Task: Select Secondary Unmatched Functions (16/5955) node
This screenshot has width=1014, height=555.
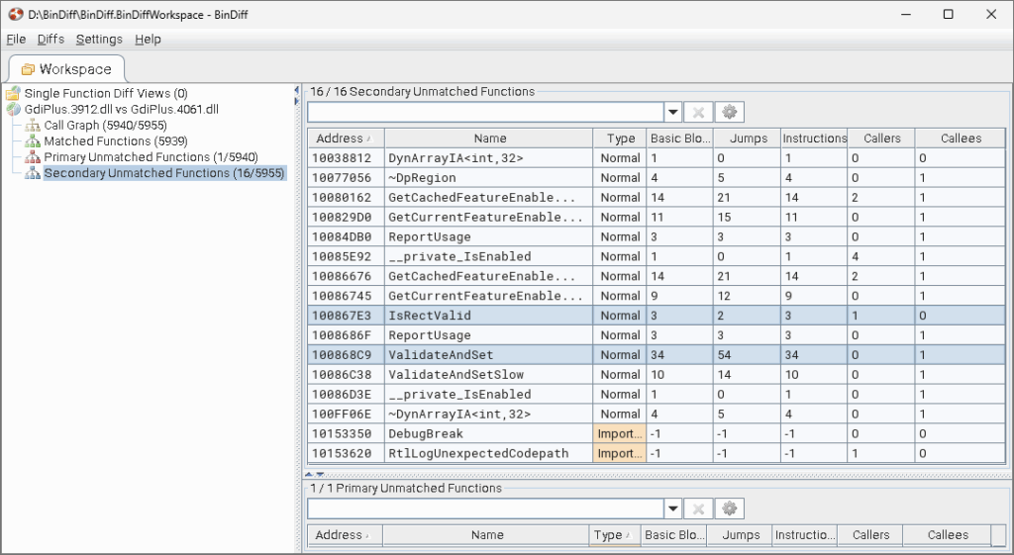Action: pyautogui.click(x=164, y=173)
